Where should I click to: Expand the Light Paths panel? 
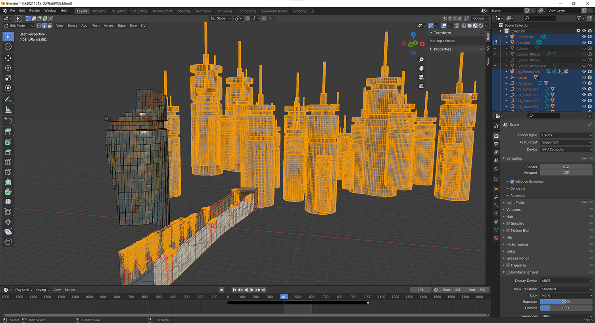click(x=515, y=203)
